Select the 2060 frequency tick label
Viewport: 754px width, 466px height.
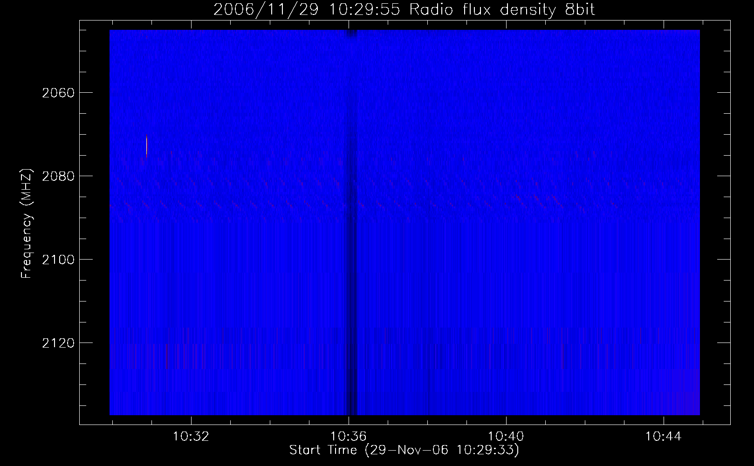[x=58, y=93]
